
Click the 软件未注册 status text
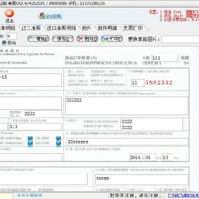click(x=136, y=196)
